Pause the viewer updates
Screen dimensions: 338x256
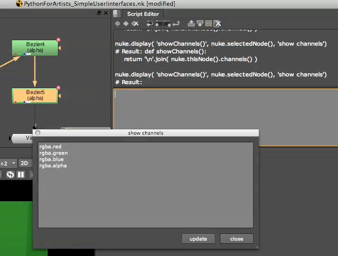click(21, 175)
